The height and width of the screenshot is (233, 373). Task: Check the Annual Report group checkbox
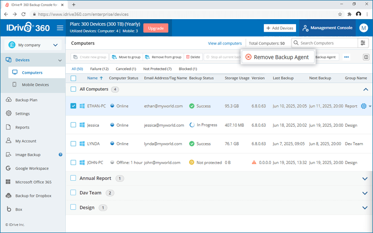pyautogui.click(x=73, y=178)
